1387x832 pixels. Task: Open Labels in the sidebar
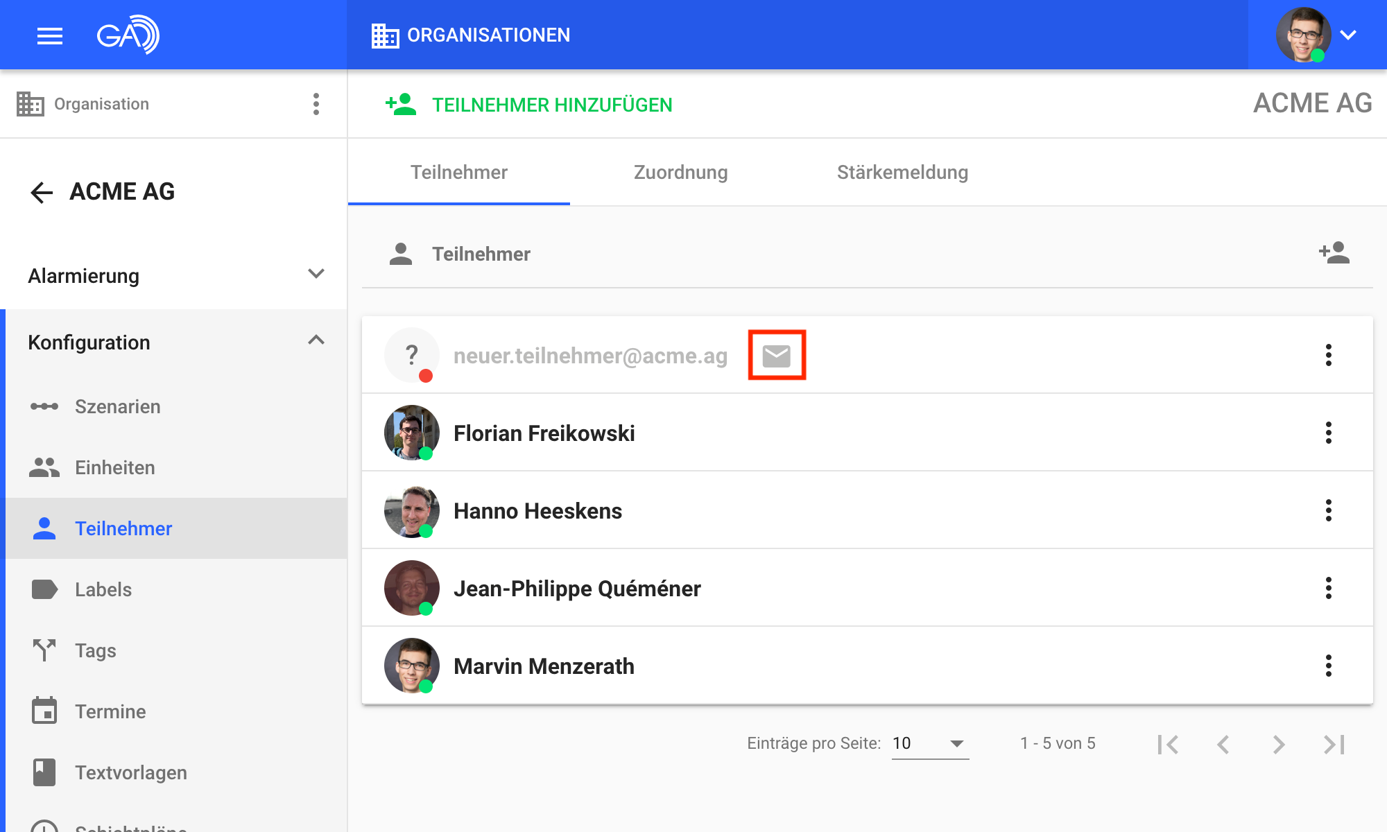[x=103, y=589]
